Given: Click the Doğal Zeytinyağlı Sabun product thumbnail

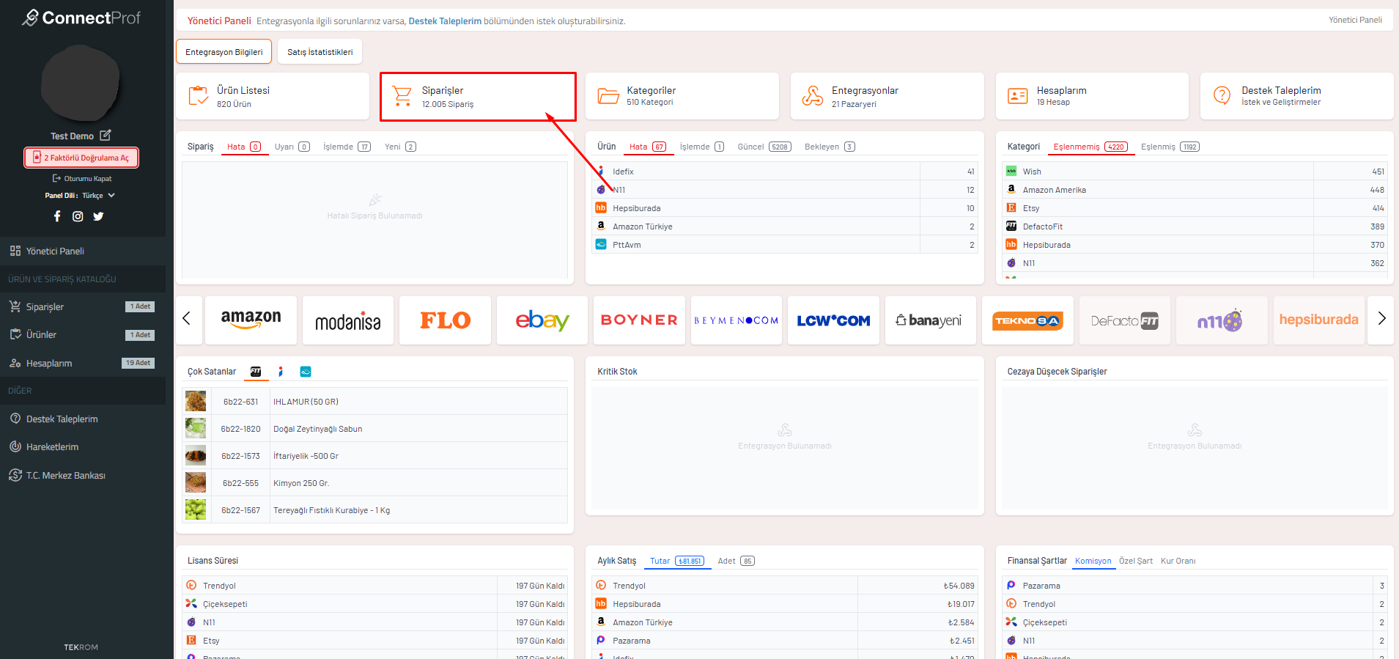Looking at the screenshot, I should tap(196, 428).
